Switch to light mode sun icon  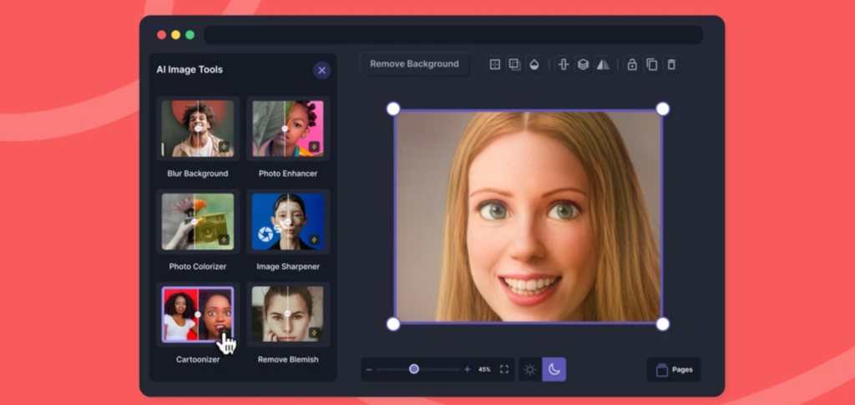click(530, 370)
